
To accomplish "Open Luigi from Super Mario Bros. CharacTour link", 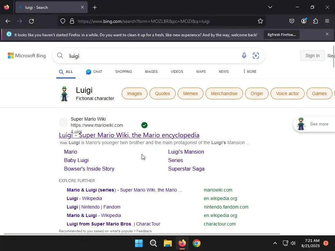I will click(x=114, y=224).
